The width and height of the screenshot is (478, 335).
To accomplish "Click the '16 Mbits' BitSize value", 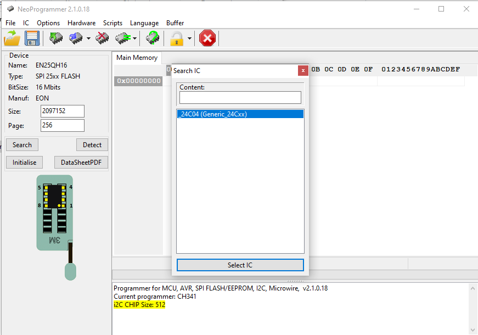I will click(48, 87).
